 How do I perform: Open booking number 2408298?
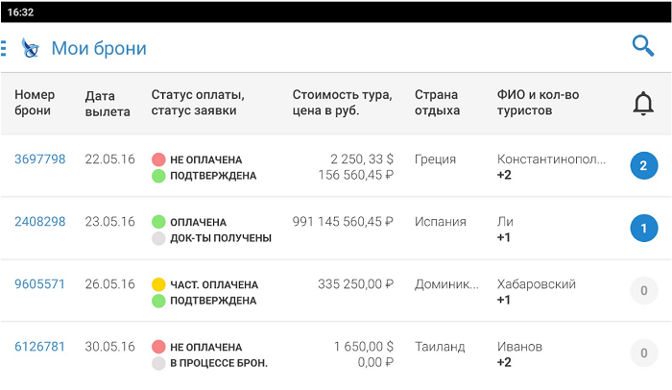coord(40,222)
